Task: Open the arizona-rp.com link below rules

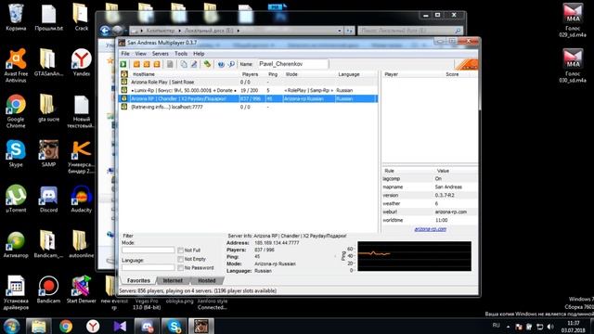Action: 430,229
